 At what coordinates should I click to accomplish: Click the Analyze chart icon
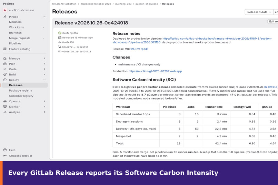tap(5, 112)
